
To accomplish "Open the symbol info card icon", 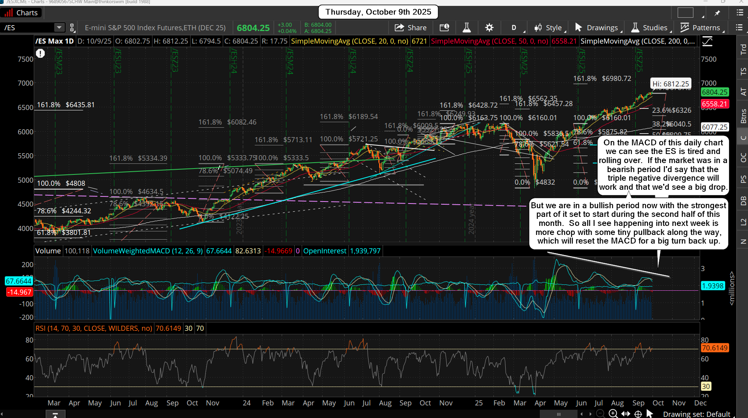I will tap(444, 27).
